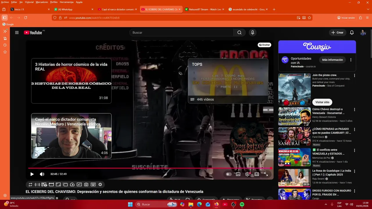372x209 pixels.
Task: Switch to the escandalo de odebrecht tab
Action: (248, 9)
